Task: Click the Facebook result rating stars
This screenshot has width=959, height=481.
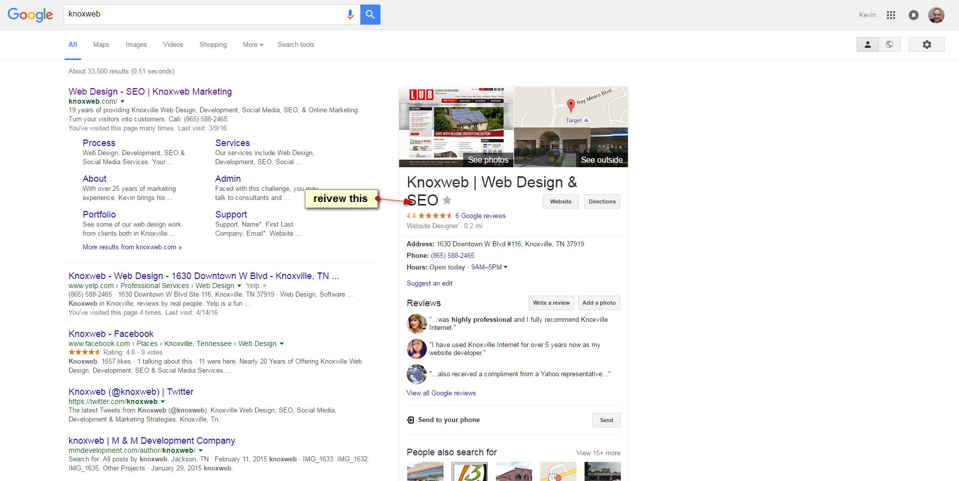Action: click(85, 352)
